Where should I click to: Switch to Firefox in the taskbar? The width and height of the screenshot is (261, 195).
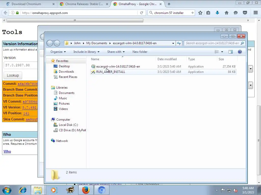[x=86, y=190]
